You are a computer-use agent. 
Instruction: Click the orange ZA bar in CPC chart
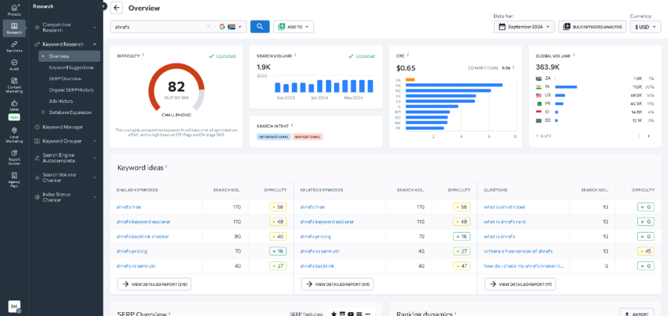[410, 79]
